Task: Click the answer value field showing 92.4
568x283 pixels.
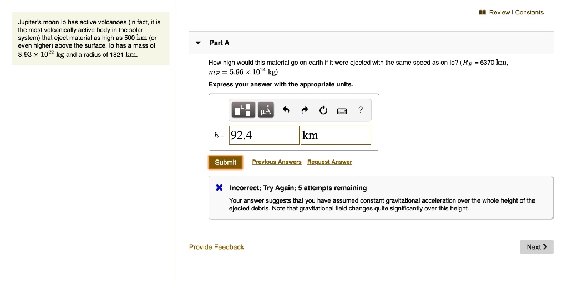Action: pyautogui.click(x=264, y=135)
